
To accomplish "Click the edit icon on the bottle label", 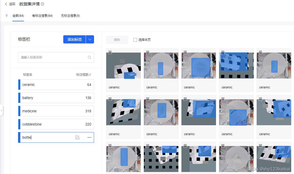I will pos(78,137).
